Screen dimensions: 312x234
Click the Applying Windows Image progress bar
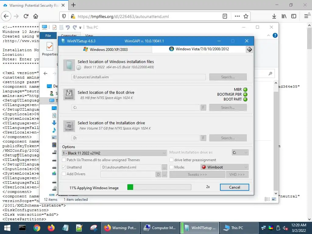pos(159,187)
